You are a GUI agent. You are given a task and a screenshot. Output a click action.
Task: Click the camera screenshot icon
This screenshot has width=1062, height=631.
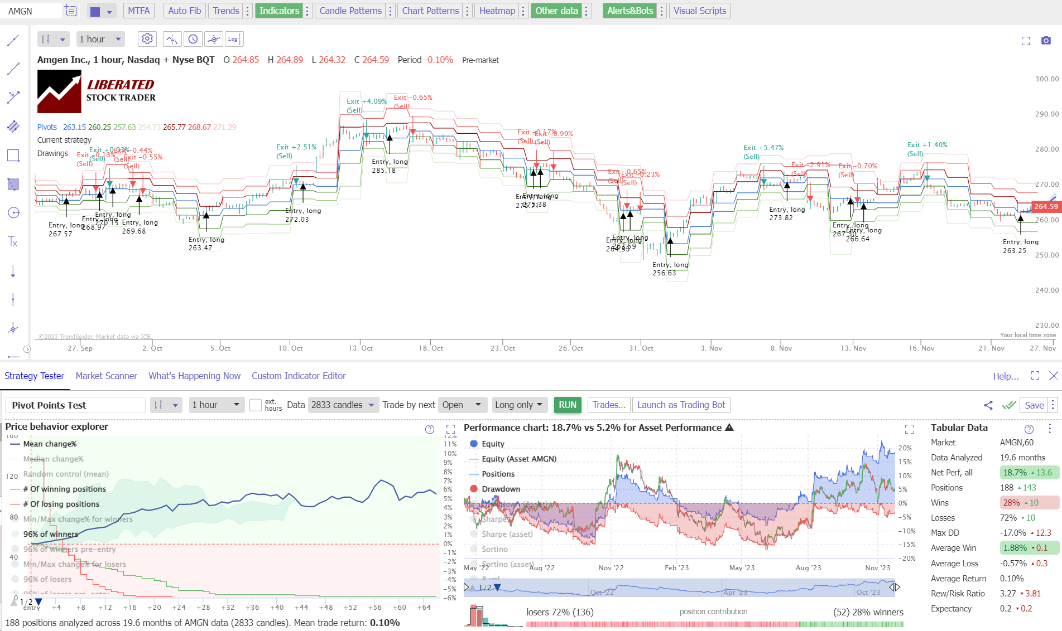pyautogui.click(x=1045, y=39)
